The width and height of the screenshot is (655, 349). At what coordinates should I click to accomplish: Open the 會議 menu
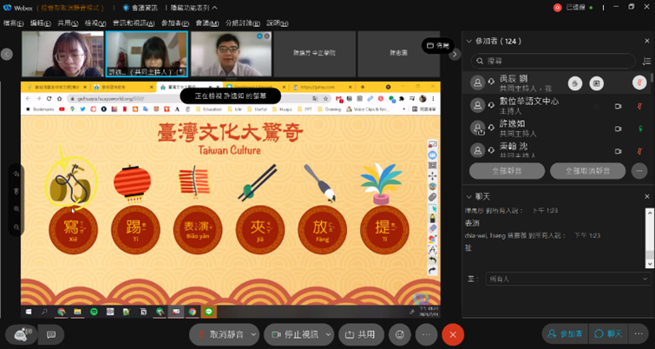[x=207, y=23]
